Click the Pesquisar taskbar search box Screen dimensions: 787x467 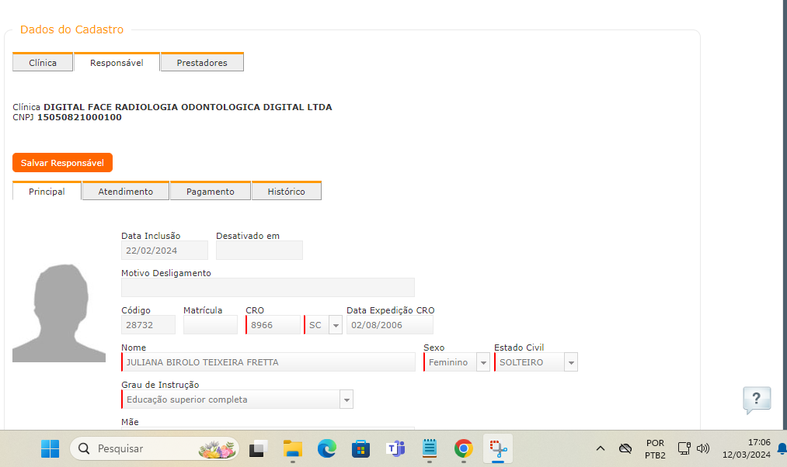point(155,448)
